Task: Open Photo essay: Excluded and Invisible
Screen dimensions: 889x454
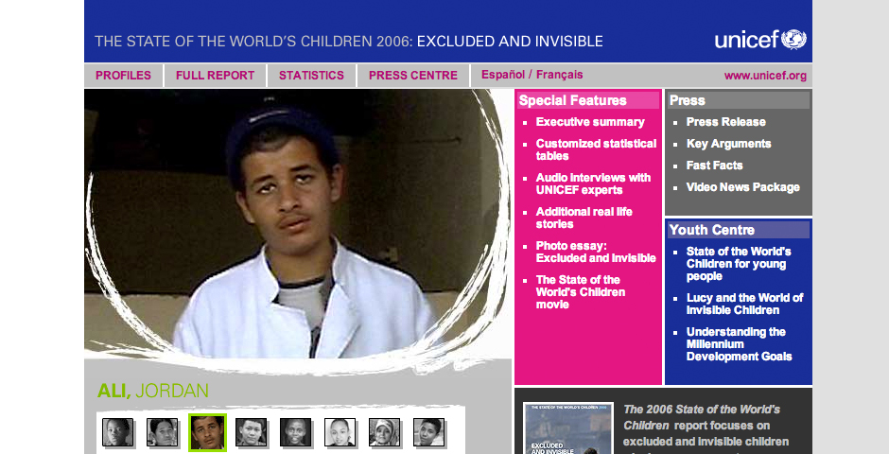Action: [596, 252]
